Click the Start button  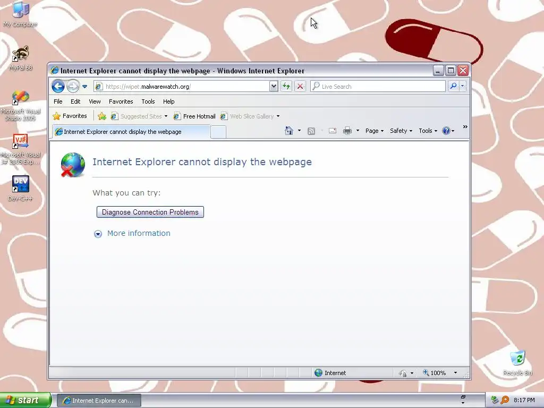pyautogui.click(x=25, y=400)
